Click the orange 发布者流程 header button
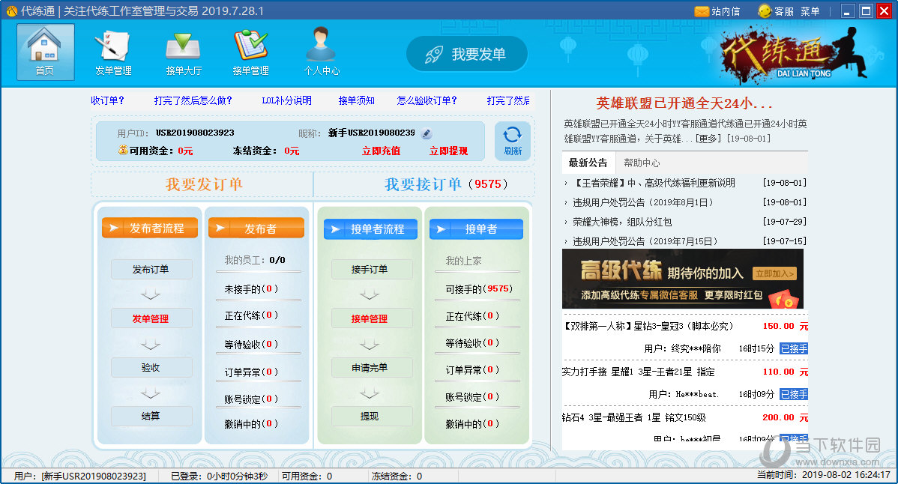Viewport: 898px width, 484px height. tap(150, 229)
